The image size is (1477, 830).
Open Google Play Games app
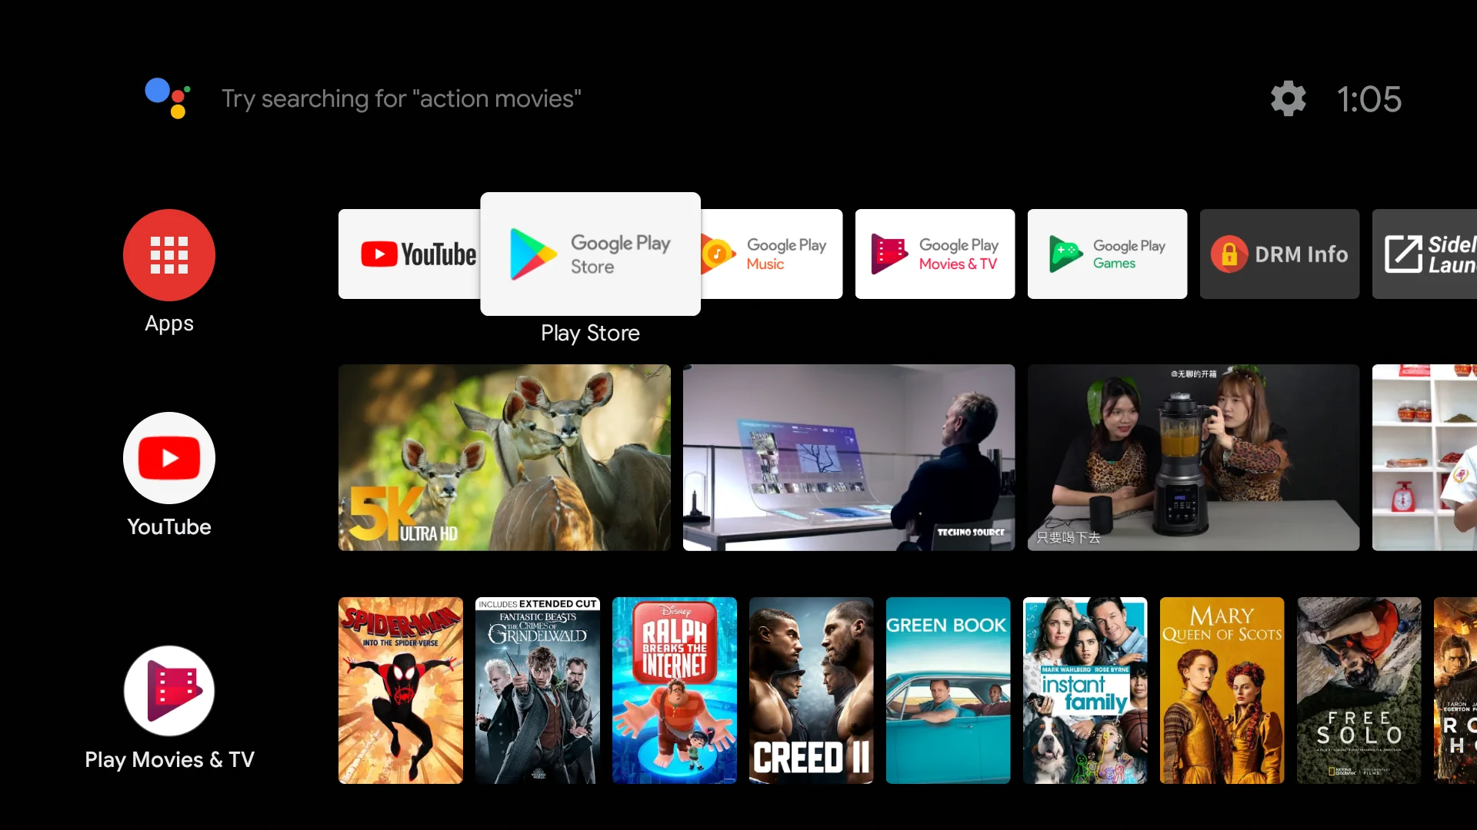[x=1108, y=254]
